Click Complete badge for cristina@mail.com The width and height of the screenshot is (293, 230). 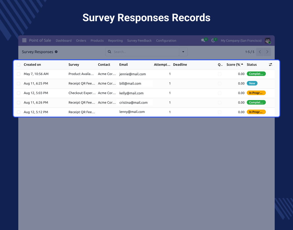coord(256,102)
